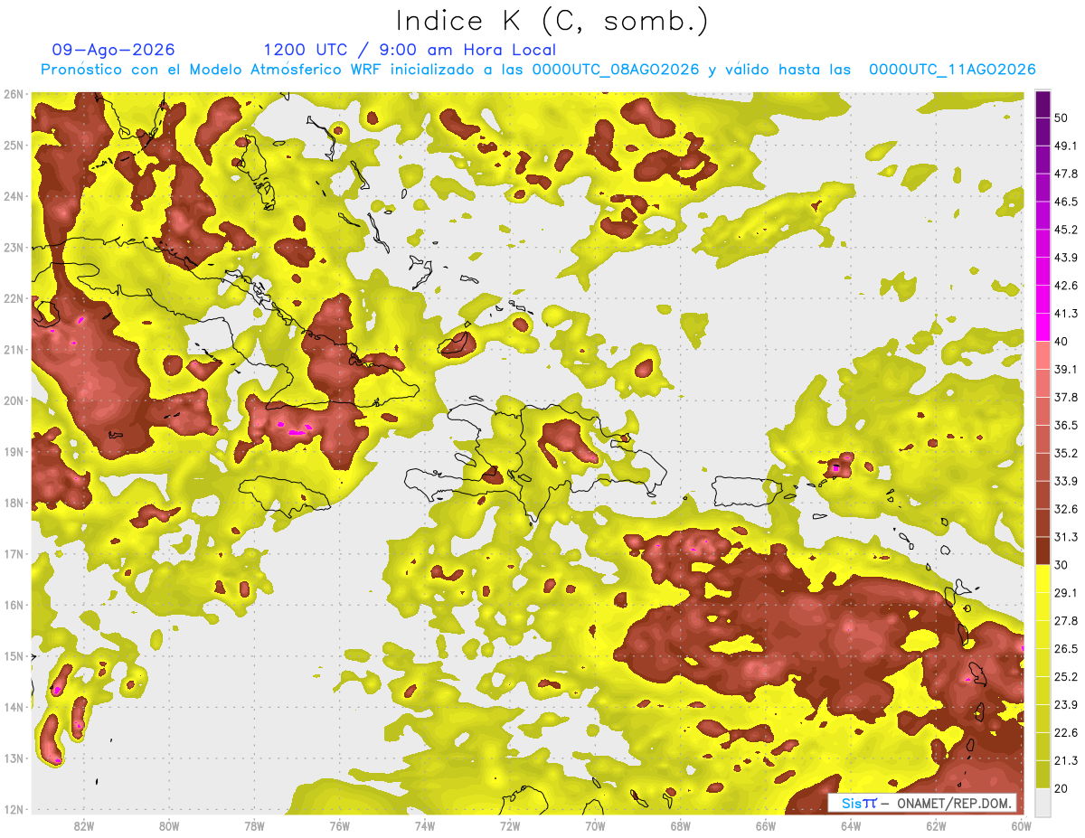Click the colorbar value "42.6"
Viewport: 1085px width, 838px height.
(x=1066, y=285)
